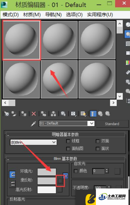Toggle the Show End Result icon
This screenshot has width=130, height=205.
(x=93, y=114)
